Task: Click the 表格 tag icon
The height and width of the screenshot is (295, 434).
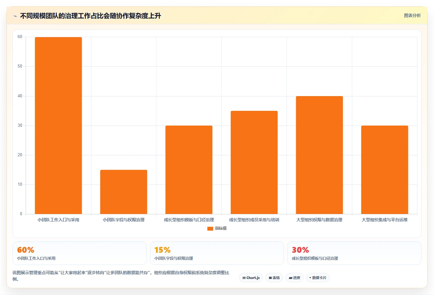Action: coord(270,278)
